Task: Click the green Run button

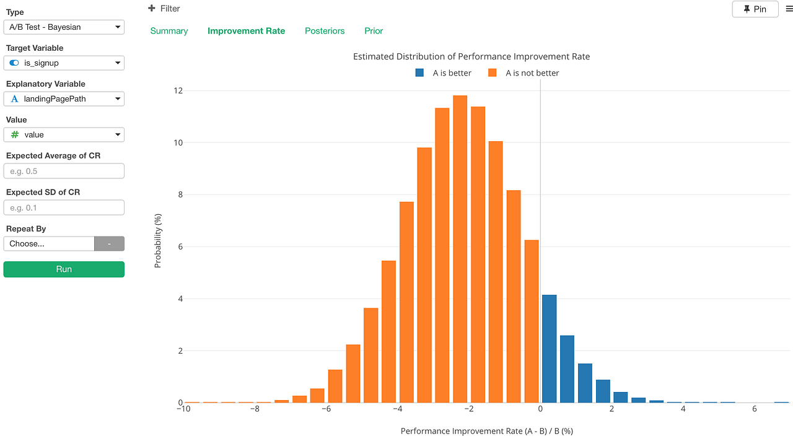Action: pyautogui.click(x=64, y=269)
